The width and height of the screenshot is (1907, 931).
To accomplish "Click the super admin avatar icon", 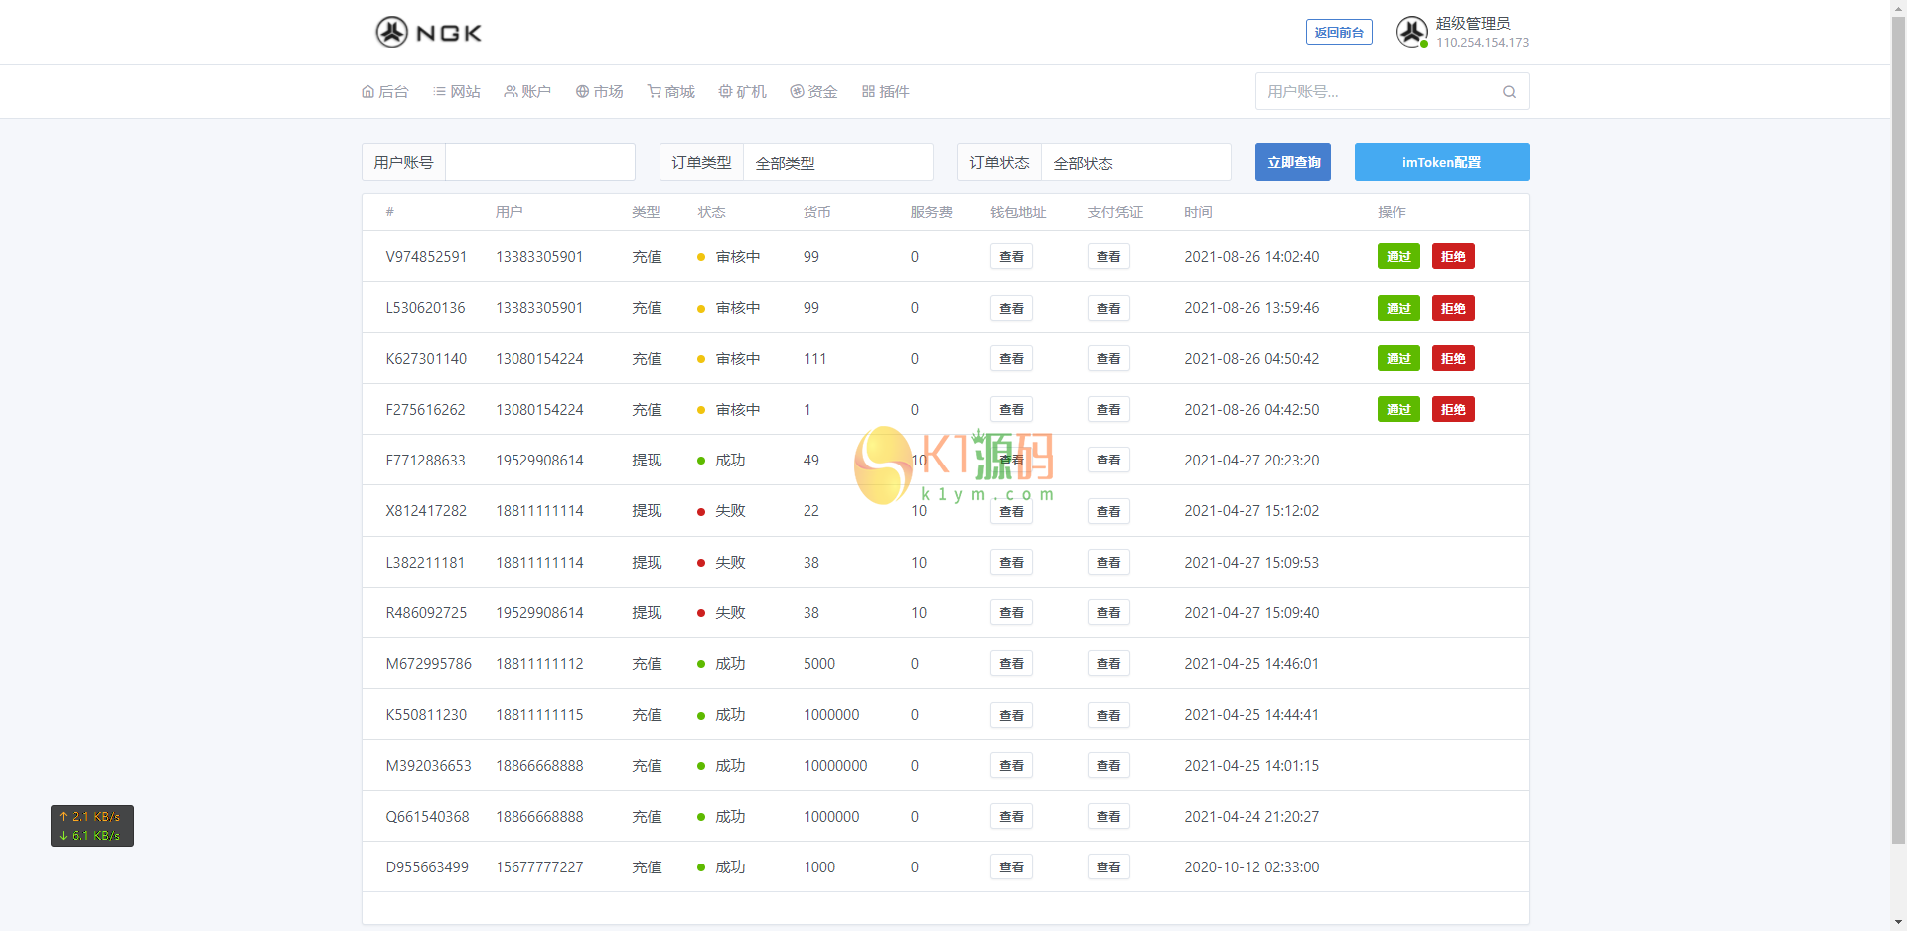I will [1411, 32].
